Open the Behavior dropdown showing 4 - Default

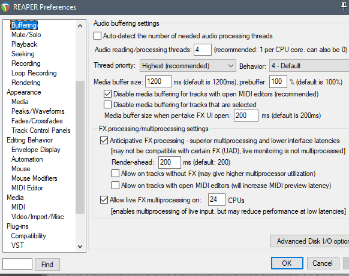(x=309, y=66)
